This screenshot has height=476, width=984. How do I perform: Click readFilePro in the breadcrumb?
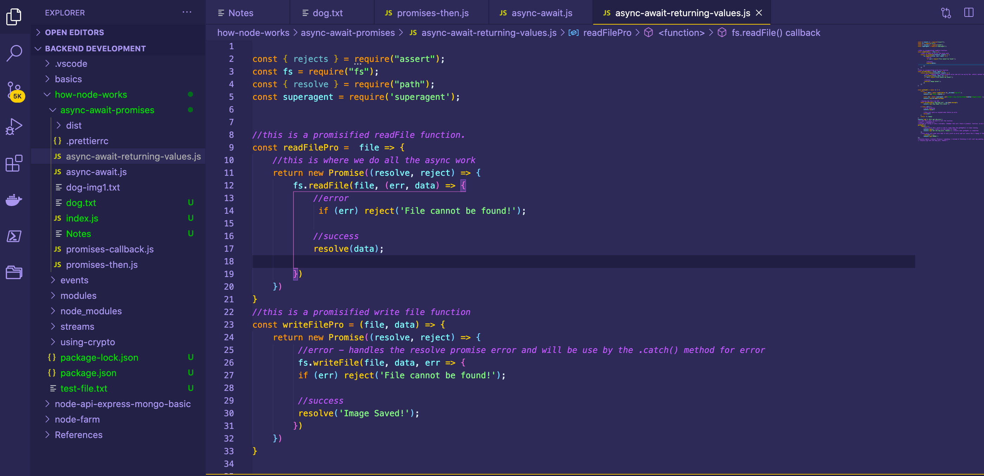[607, 33]
